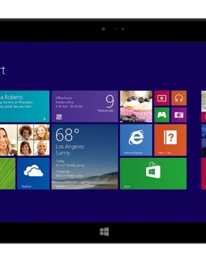Open the Help + Tips tile

170,140
